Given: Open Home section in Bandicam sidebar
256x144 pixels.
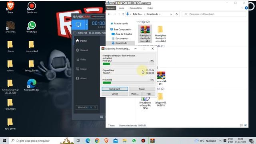Looking at the screenshot, I should click(x=81, y=41).
